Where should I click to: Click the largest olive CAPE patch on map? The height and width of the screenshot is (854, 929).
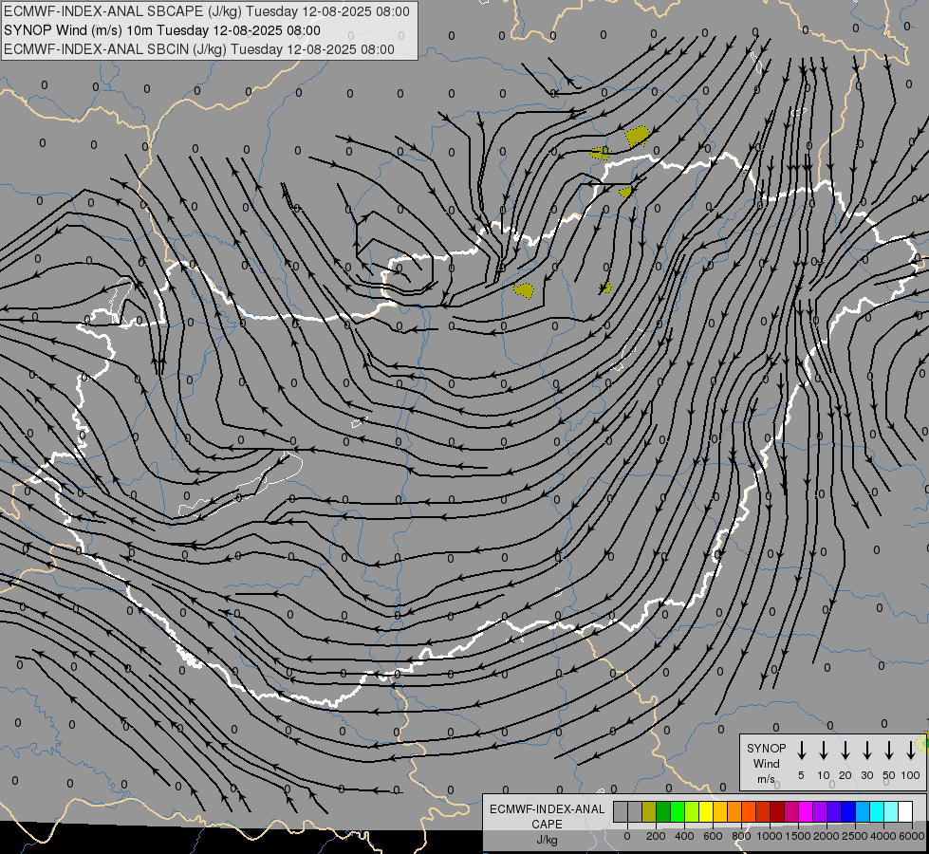pos(637,137)
